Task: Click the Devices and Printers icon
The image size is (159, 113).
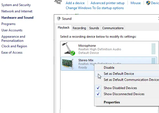Action: point(58,2)
